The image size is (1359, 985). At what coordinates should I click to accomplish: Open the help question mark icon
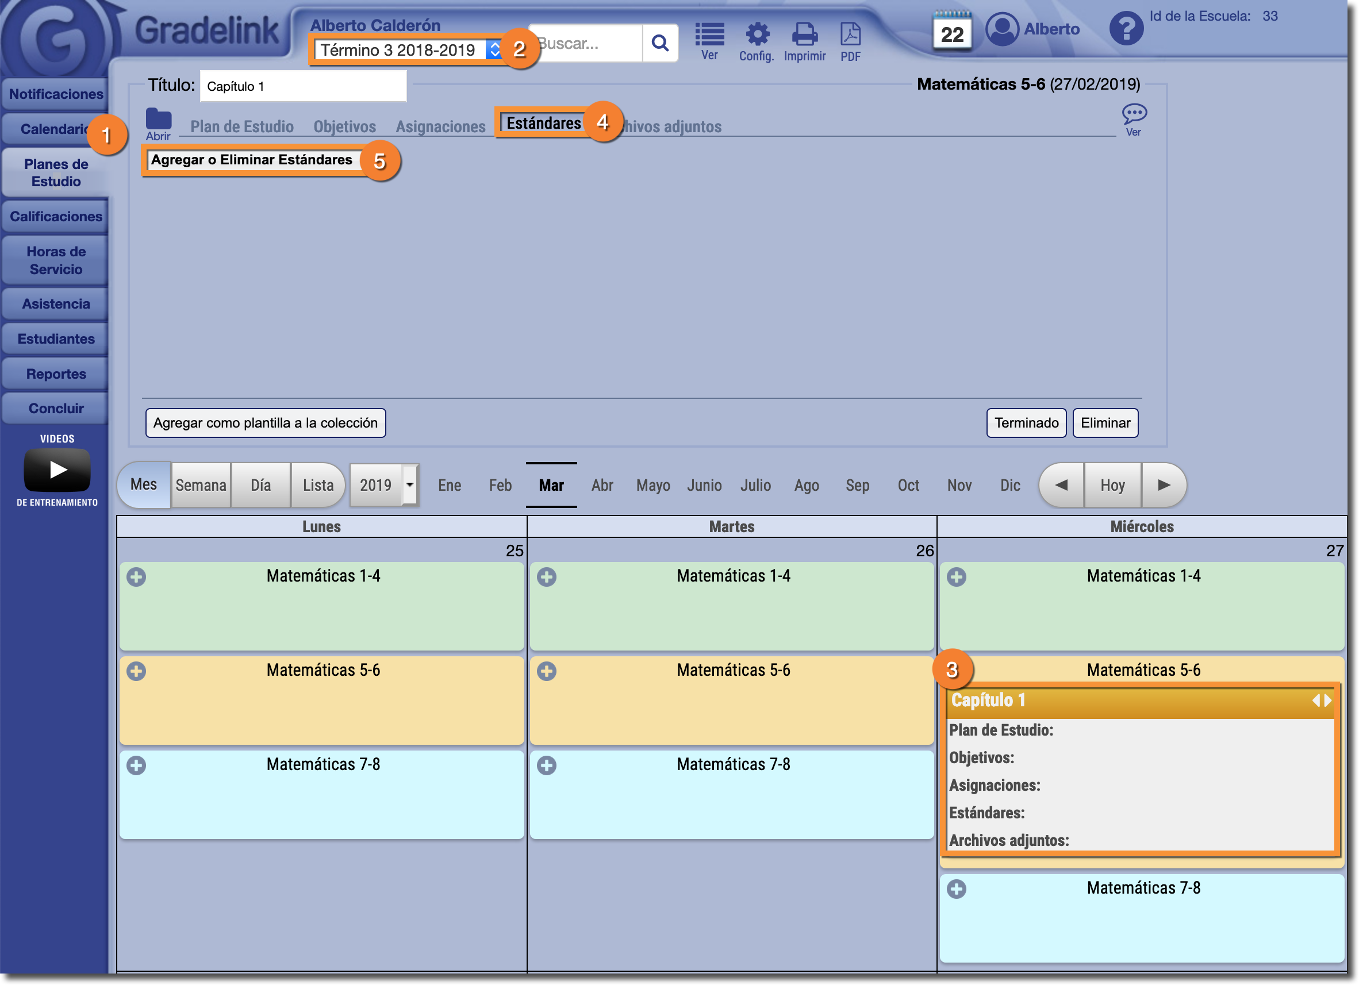tap(1126, 29)
